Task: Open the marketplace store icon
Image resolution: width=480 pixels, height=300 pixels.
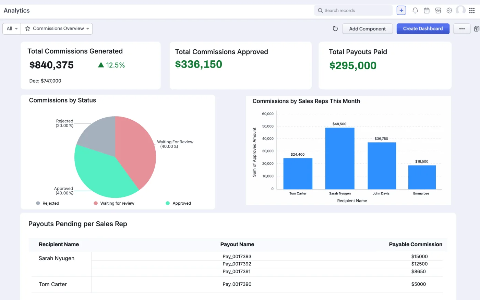Action: coord(438,11)
